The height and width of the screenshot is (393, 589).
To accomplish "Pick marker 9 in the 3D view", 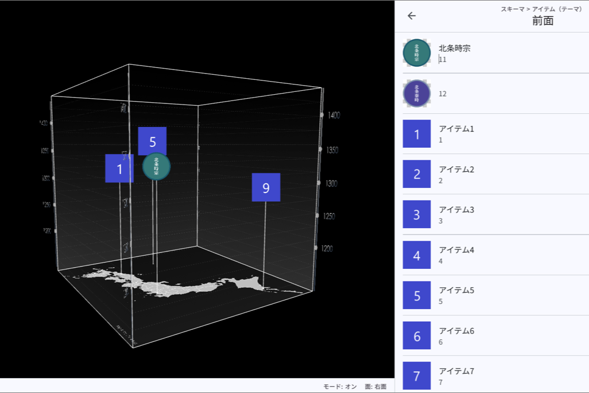I will coord(266,187).
